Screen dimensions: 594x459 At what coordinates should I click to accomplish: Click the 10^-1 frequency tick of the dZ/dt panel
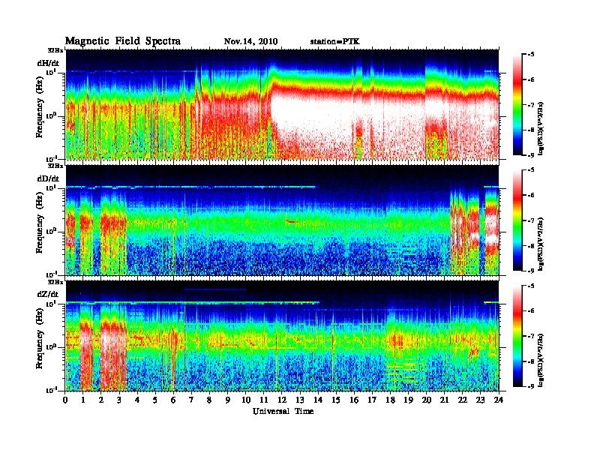tap(51, 390)
